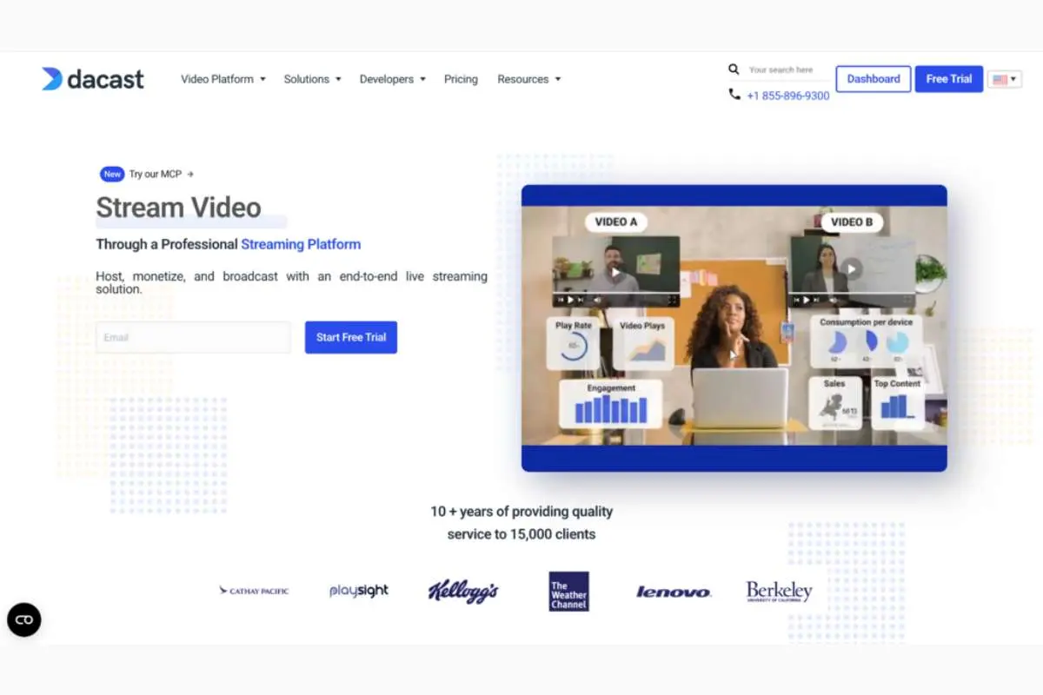Click The Weather Channel logo
Screen dimensions: 1043x695
pos(569,591)
